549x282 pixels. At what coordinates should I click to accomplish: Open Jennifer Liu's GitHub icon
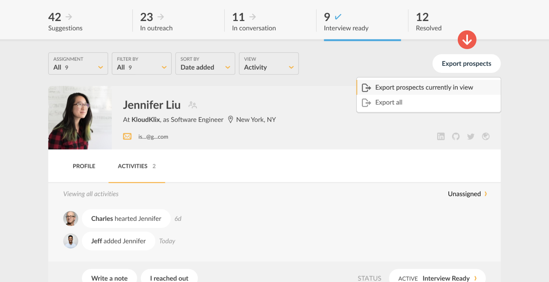pyautogui.click(x=456, y=136)
